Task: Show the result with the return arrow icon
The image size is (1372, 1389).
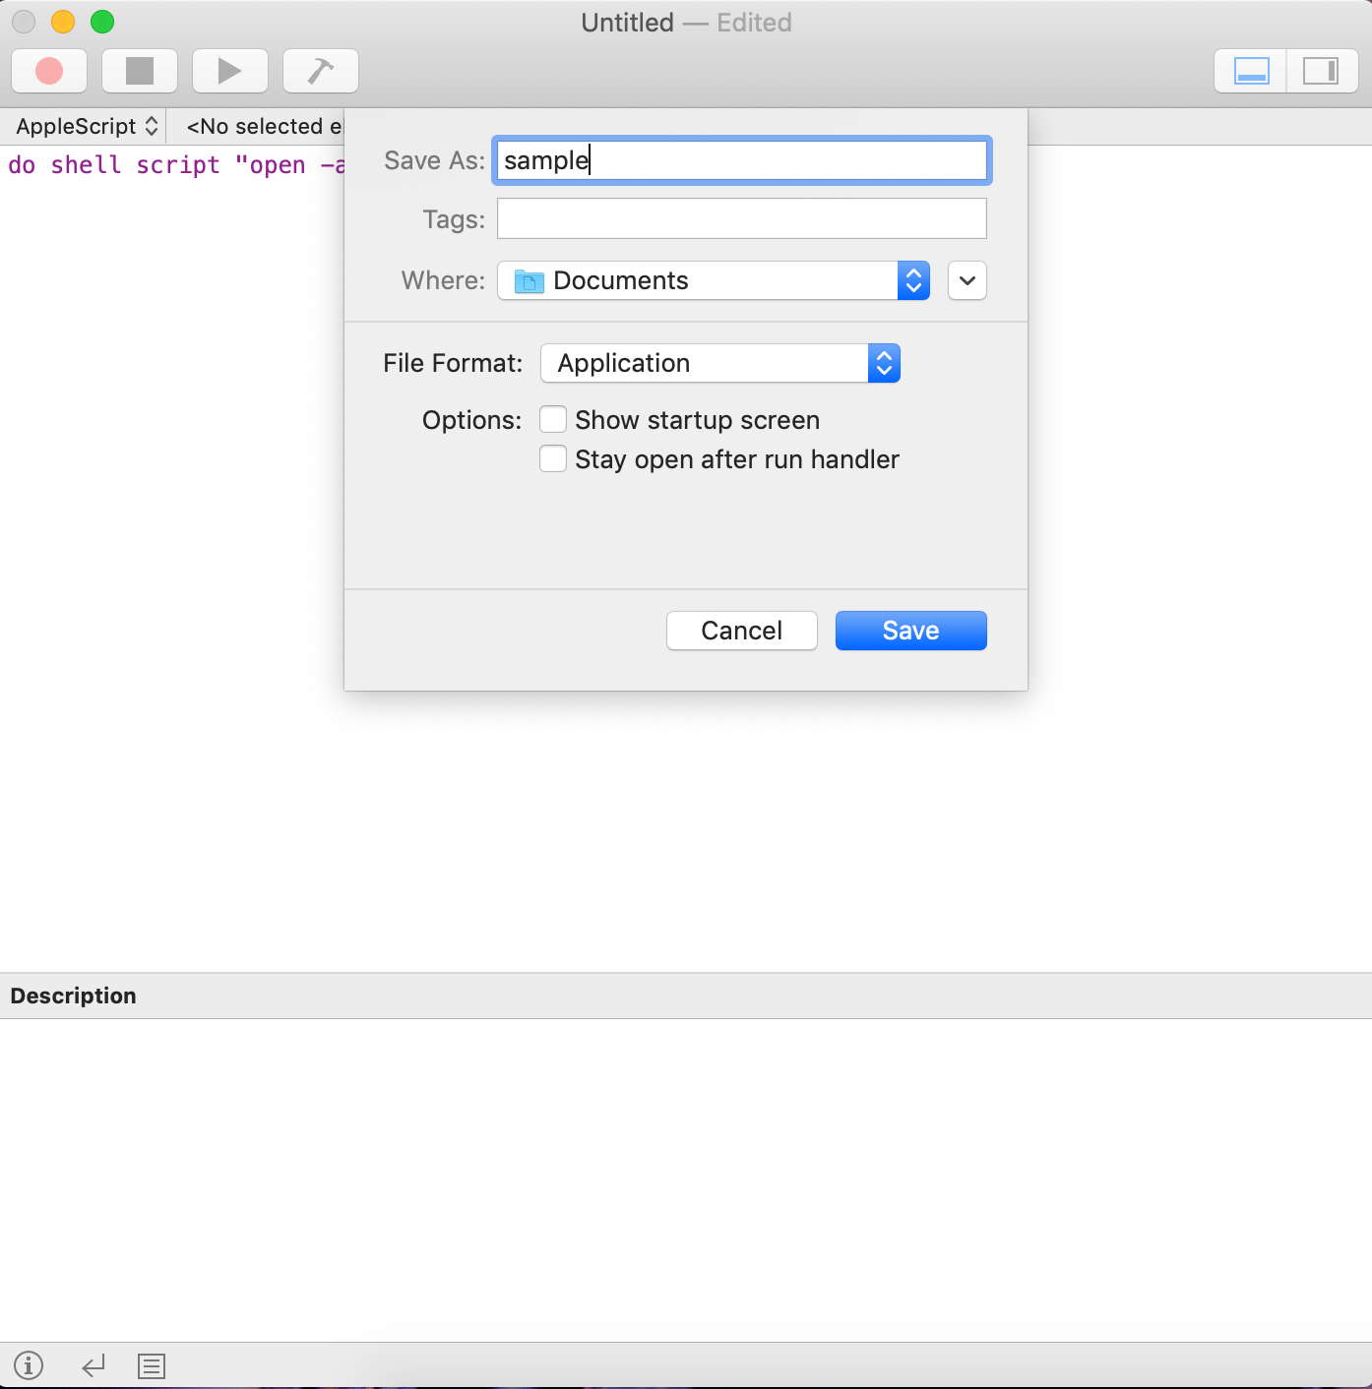Action: [x=94, y=1365]
